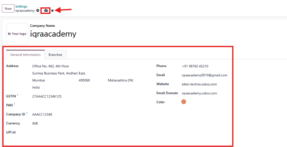Image resolution: width=287 pixels, height=147 pixels.
Task: Click the New button
Action: click(8, 9)
